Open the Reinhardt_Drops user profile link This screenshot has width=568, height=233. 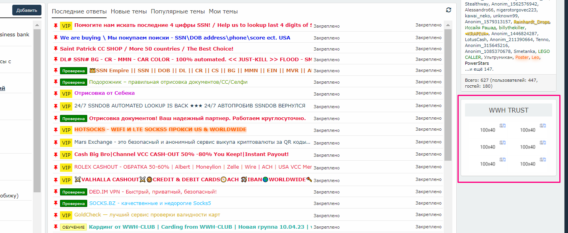(531, 22)
